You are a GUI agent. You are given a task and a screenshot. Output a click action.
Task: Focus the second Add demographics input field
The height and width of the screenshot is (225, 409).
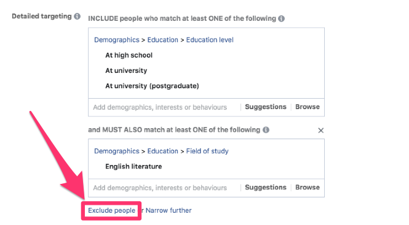tap(164, 188)
